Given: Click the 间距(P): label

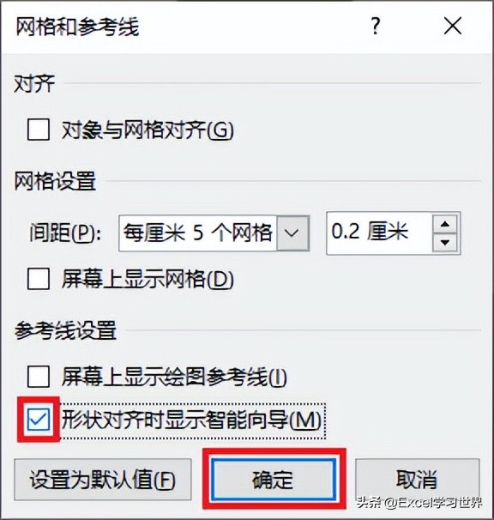Looking at the screenshot, I should tap(65, 233).
